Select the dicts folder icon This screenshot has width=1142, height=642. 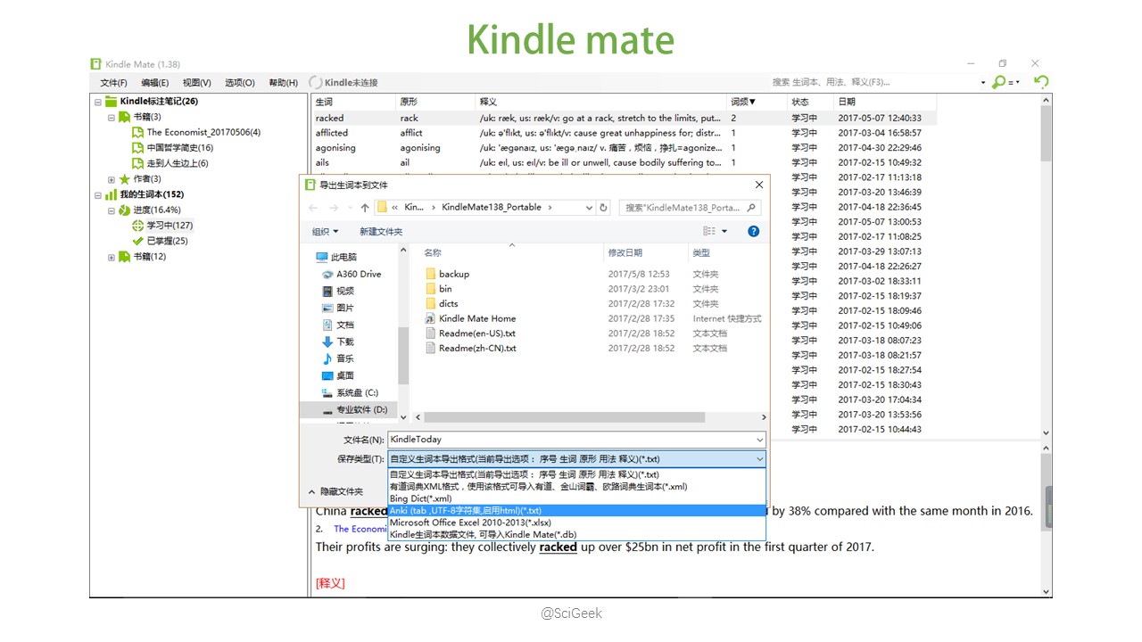pyautogui.click(x=430, y=303)
